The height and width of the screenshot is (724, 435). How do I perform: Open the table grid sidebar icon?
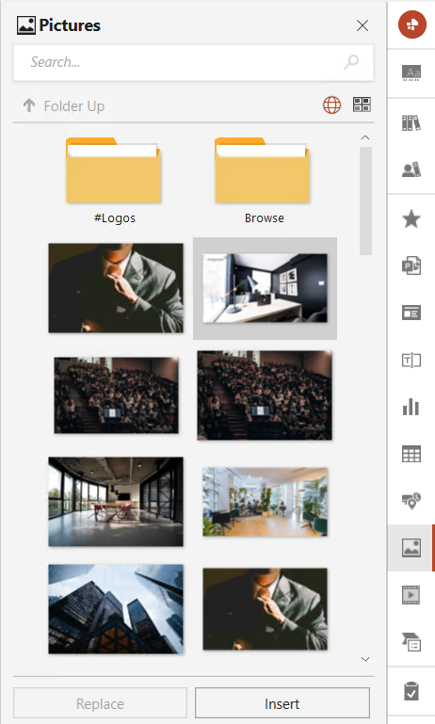411,454
